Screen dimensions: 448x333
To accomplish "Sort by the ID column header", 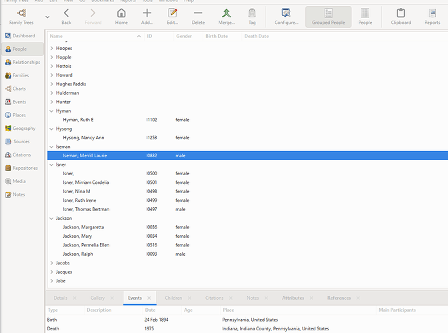I will (159, 36).
